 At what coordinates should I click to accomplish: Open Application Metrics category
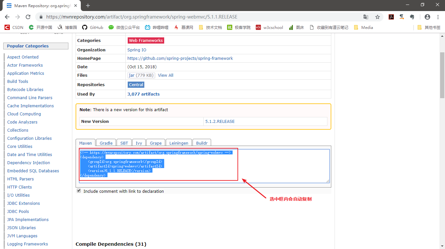coord(26,73)
